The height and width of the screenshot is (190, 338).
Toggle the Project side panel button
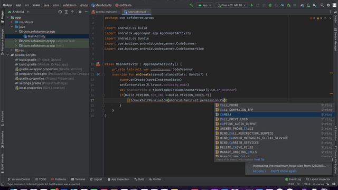[x=2, y=16]
